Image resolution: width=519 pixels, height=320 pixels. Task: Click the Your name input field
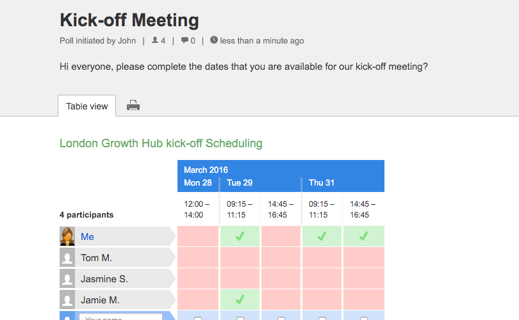click(121, 317)
